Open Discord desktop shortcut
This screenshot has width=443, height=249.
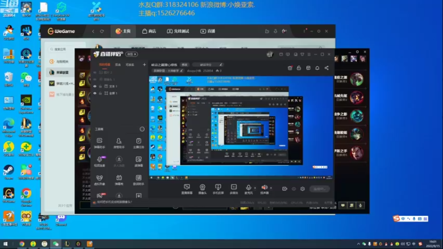[x=61, y=220]
